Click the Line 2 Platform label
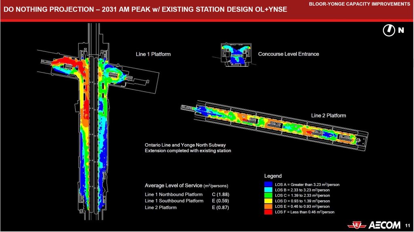The image size is (414, 232). point(328,116)
